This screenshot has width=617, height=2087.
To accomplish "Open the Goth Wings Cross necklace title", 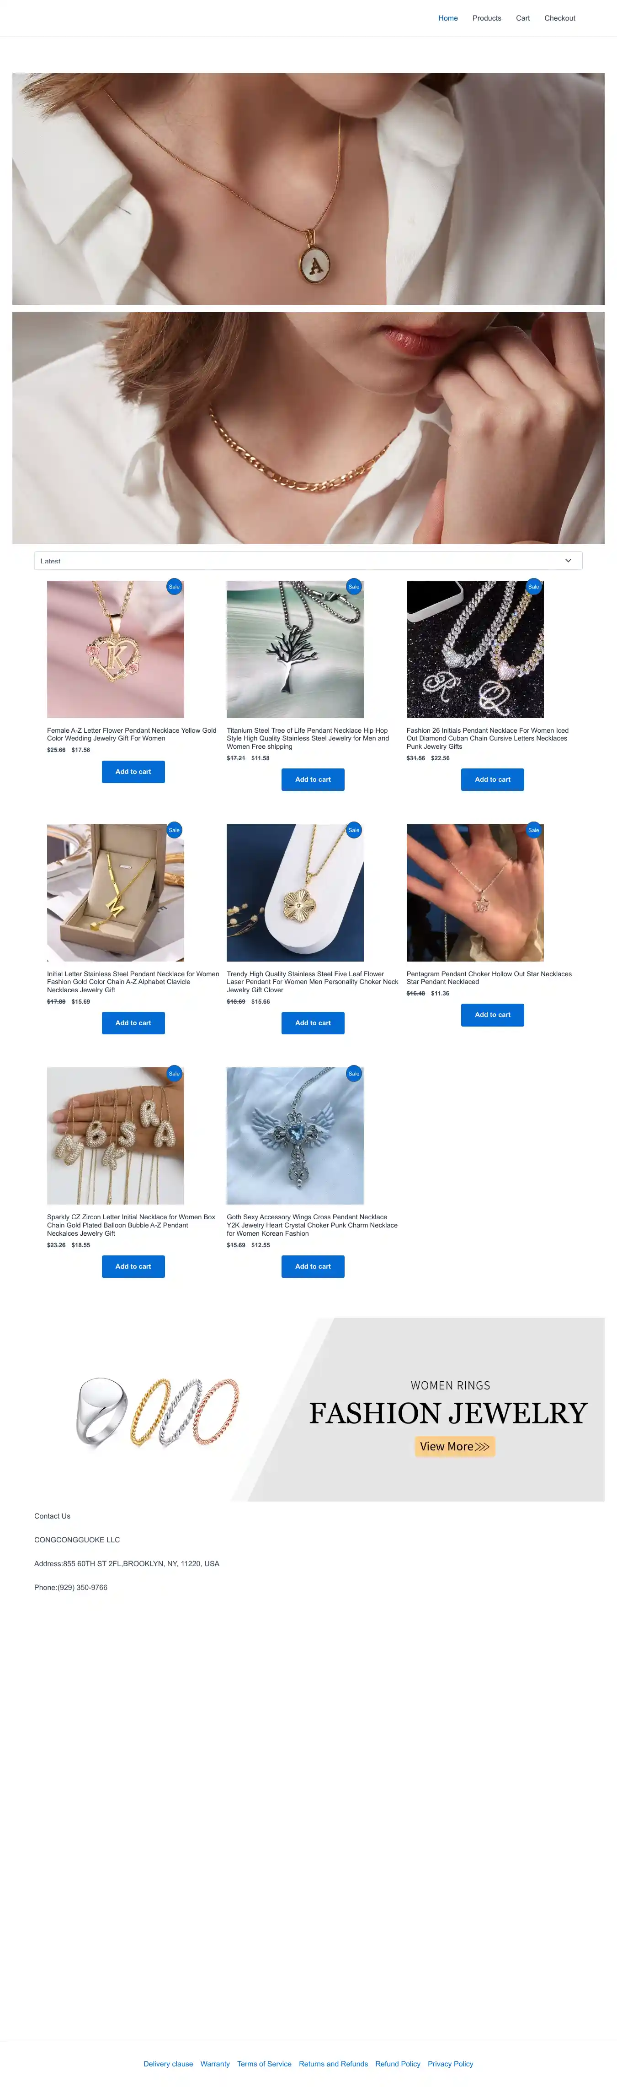I will point(312,1225).
